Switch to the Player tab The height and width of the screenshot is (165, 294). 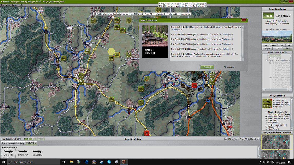pos(267,49)
